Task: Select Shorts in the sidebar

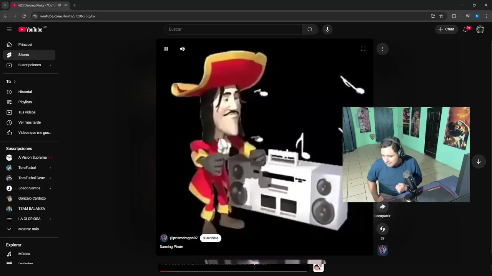Action: tap(29, 55)
